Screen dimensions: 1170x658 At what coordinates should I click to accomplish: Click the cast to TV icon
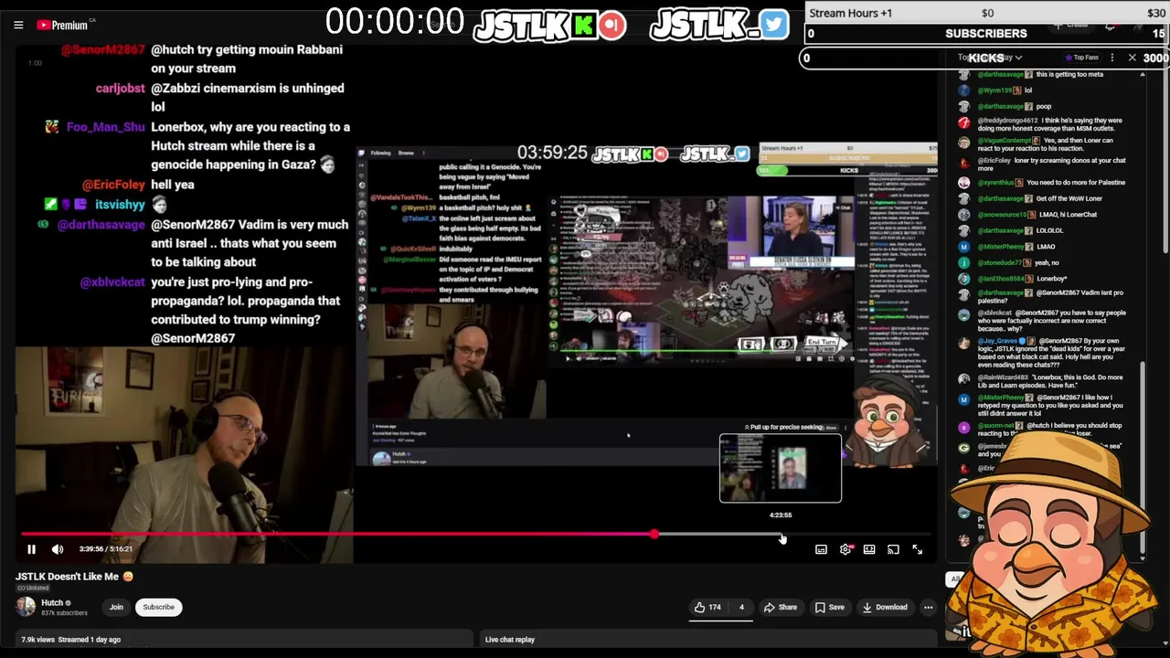pyautogui.click(x=893, y=549)
